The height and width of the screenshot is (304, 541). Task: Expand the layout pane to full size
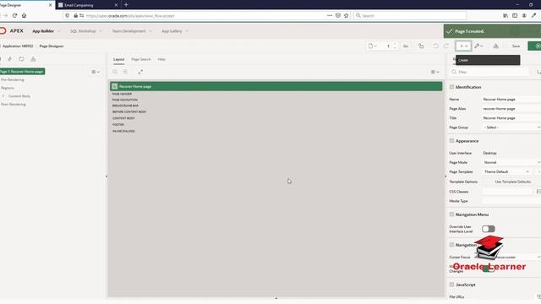point(140,72)
